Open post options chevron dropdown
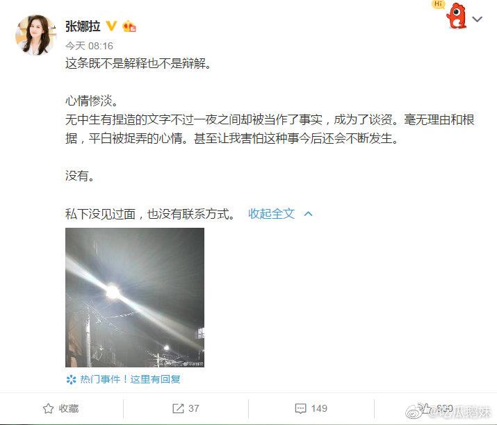 click(x=477, y=19)
